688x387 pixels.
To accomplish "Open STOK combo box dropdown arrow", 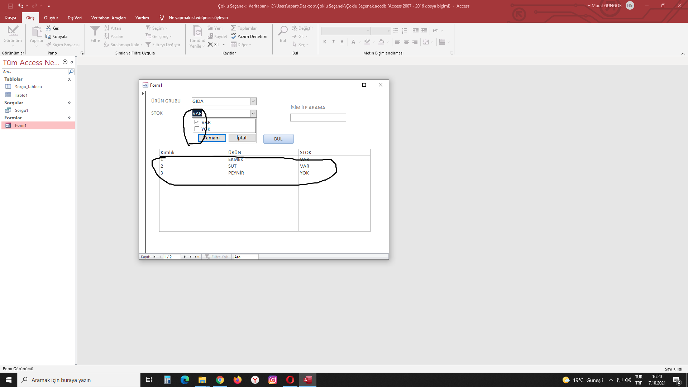I will point(253,114).
